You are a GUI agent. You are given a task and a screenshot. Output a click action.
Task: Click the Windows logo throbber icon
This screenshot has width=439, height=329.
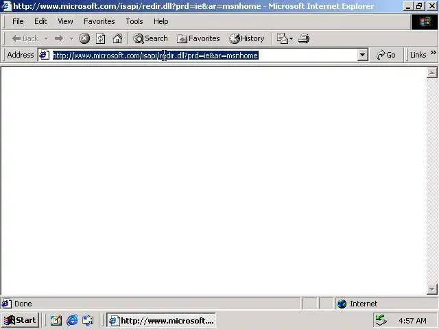[x=425, y=22]
